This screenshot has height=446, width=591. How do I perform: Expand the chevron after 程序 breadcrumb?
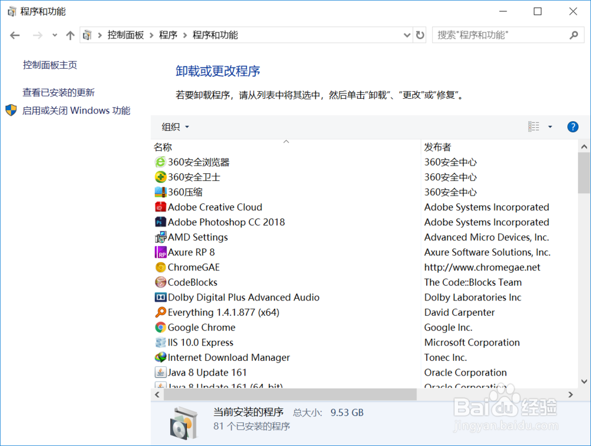click(x=185, y=35)
